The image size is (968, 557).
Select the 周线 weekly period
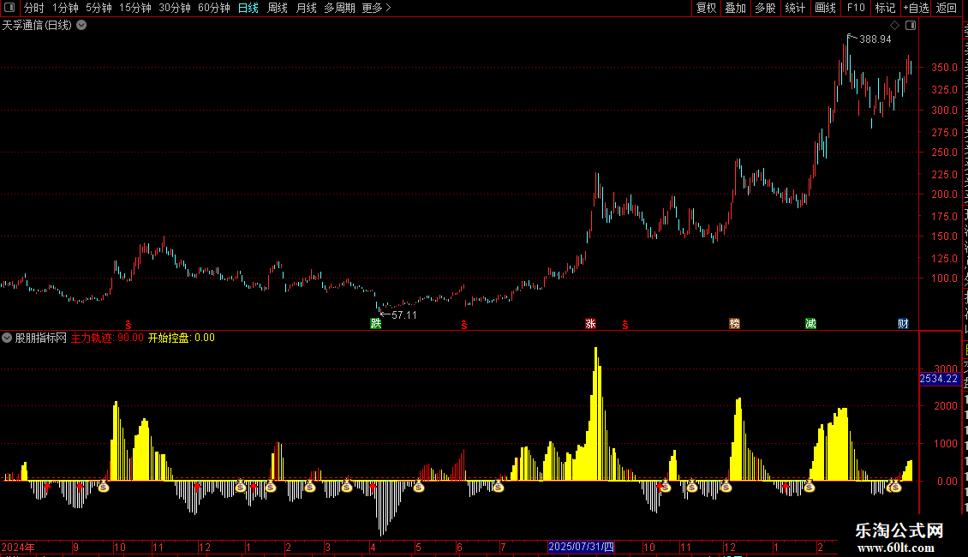[x=278, y=8]
